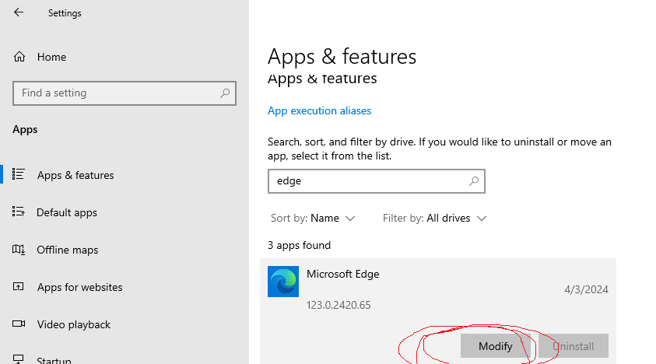Go back using the Settings back arrow
The image size is (656, 364).
19,12
